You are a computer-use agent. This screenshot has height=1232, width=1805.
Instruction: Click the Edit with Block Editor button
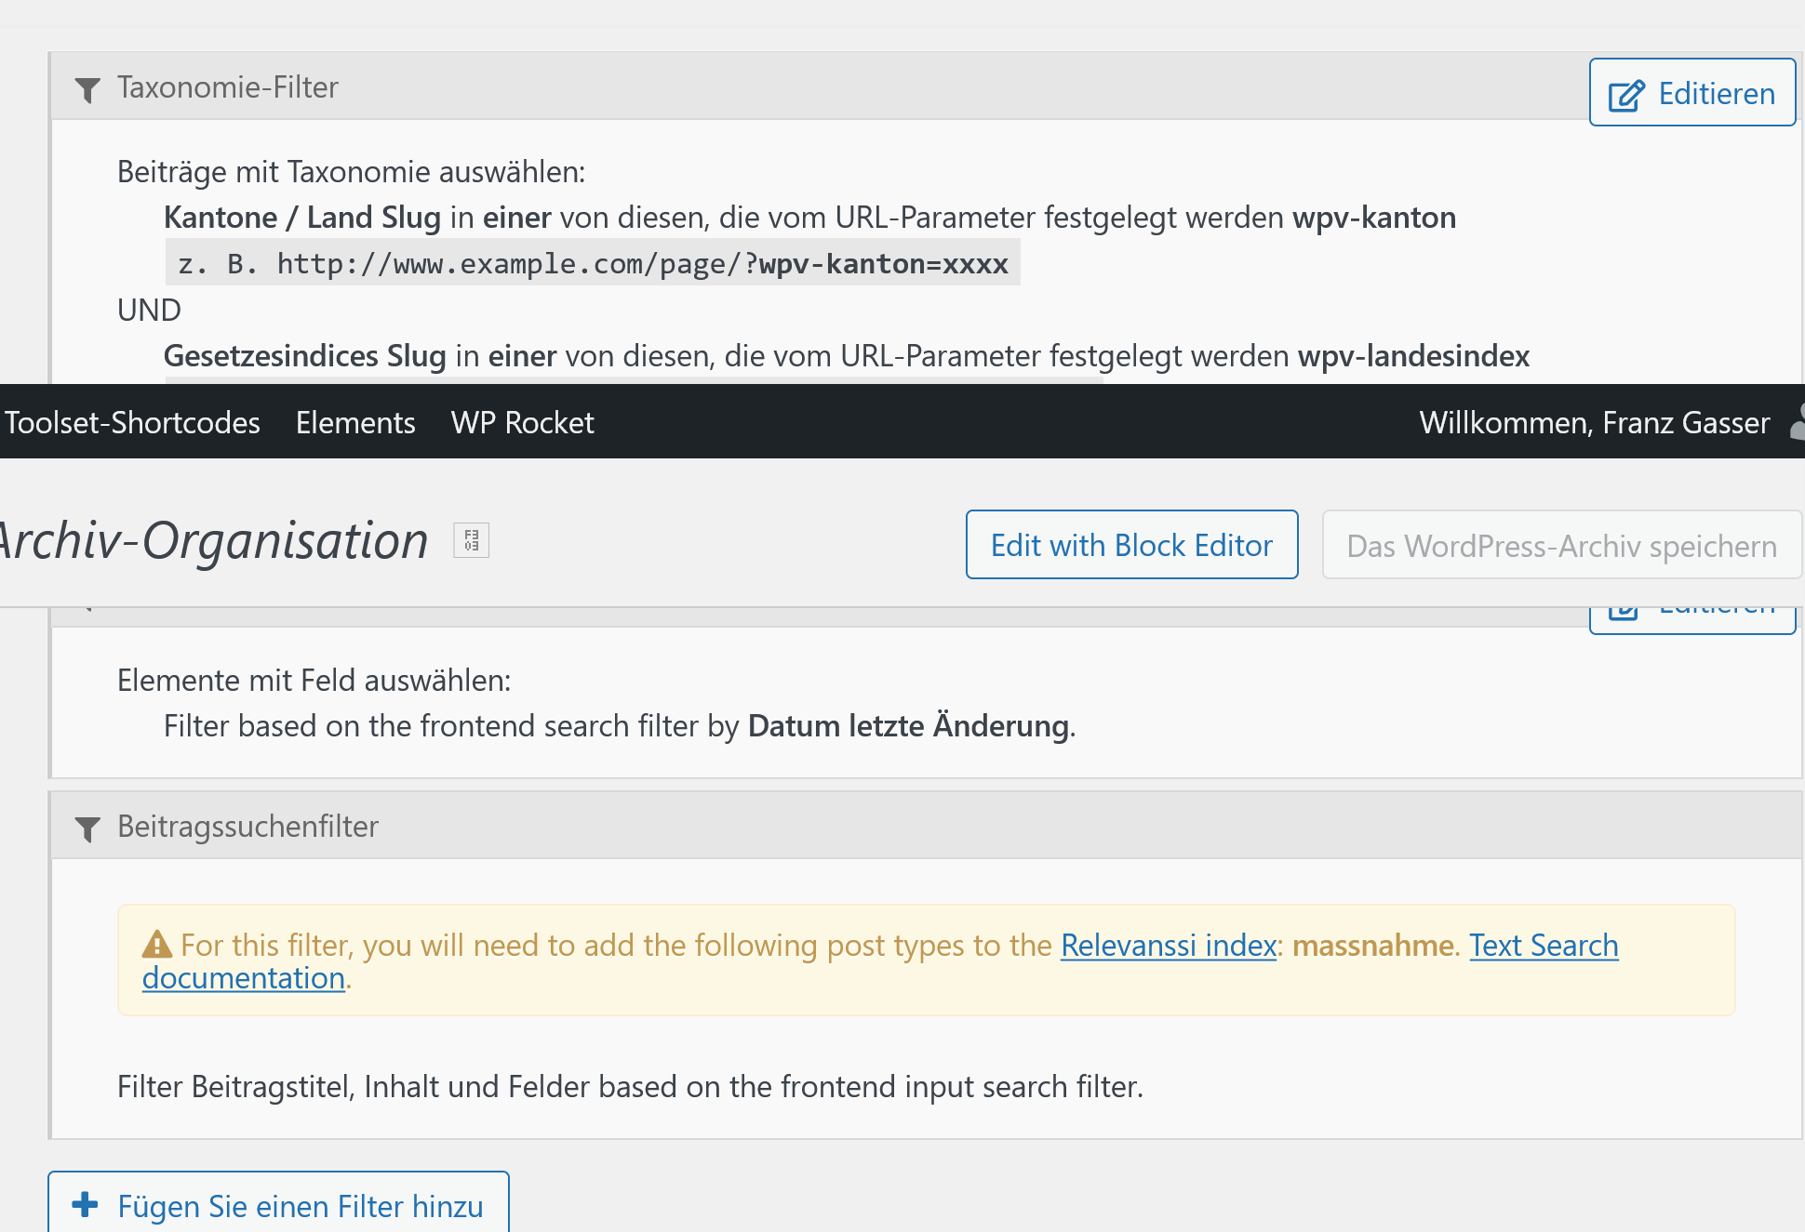tap(1131, 545)
